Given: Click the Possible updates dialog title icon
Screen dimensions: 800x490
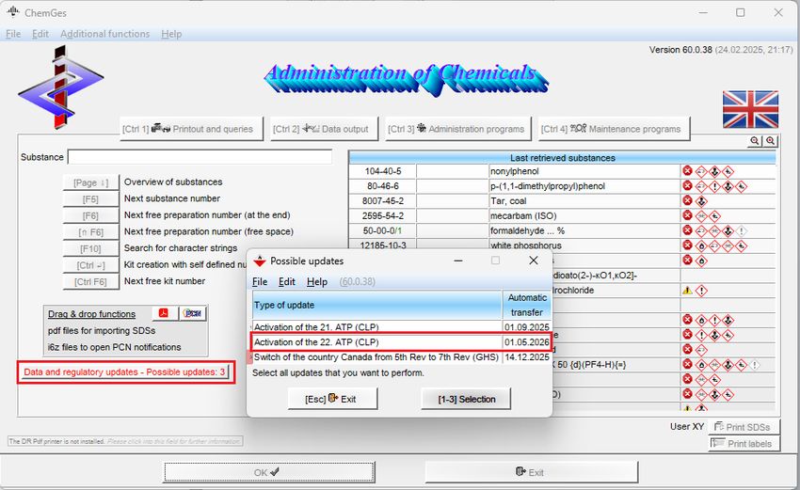Looking at the screenshot, I should tap(260, 261).
